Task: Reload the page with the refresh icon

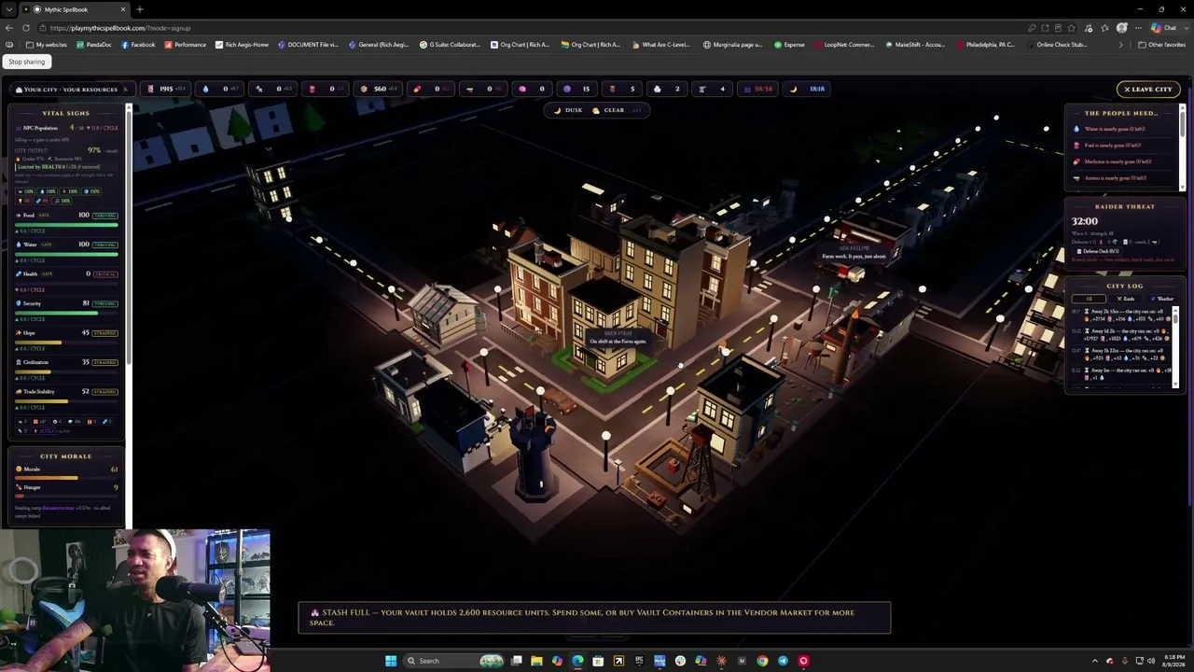Action: click(26, 28)
